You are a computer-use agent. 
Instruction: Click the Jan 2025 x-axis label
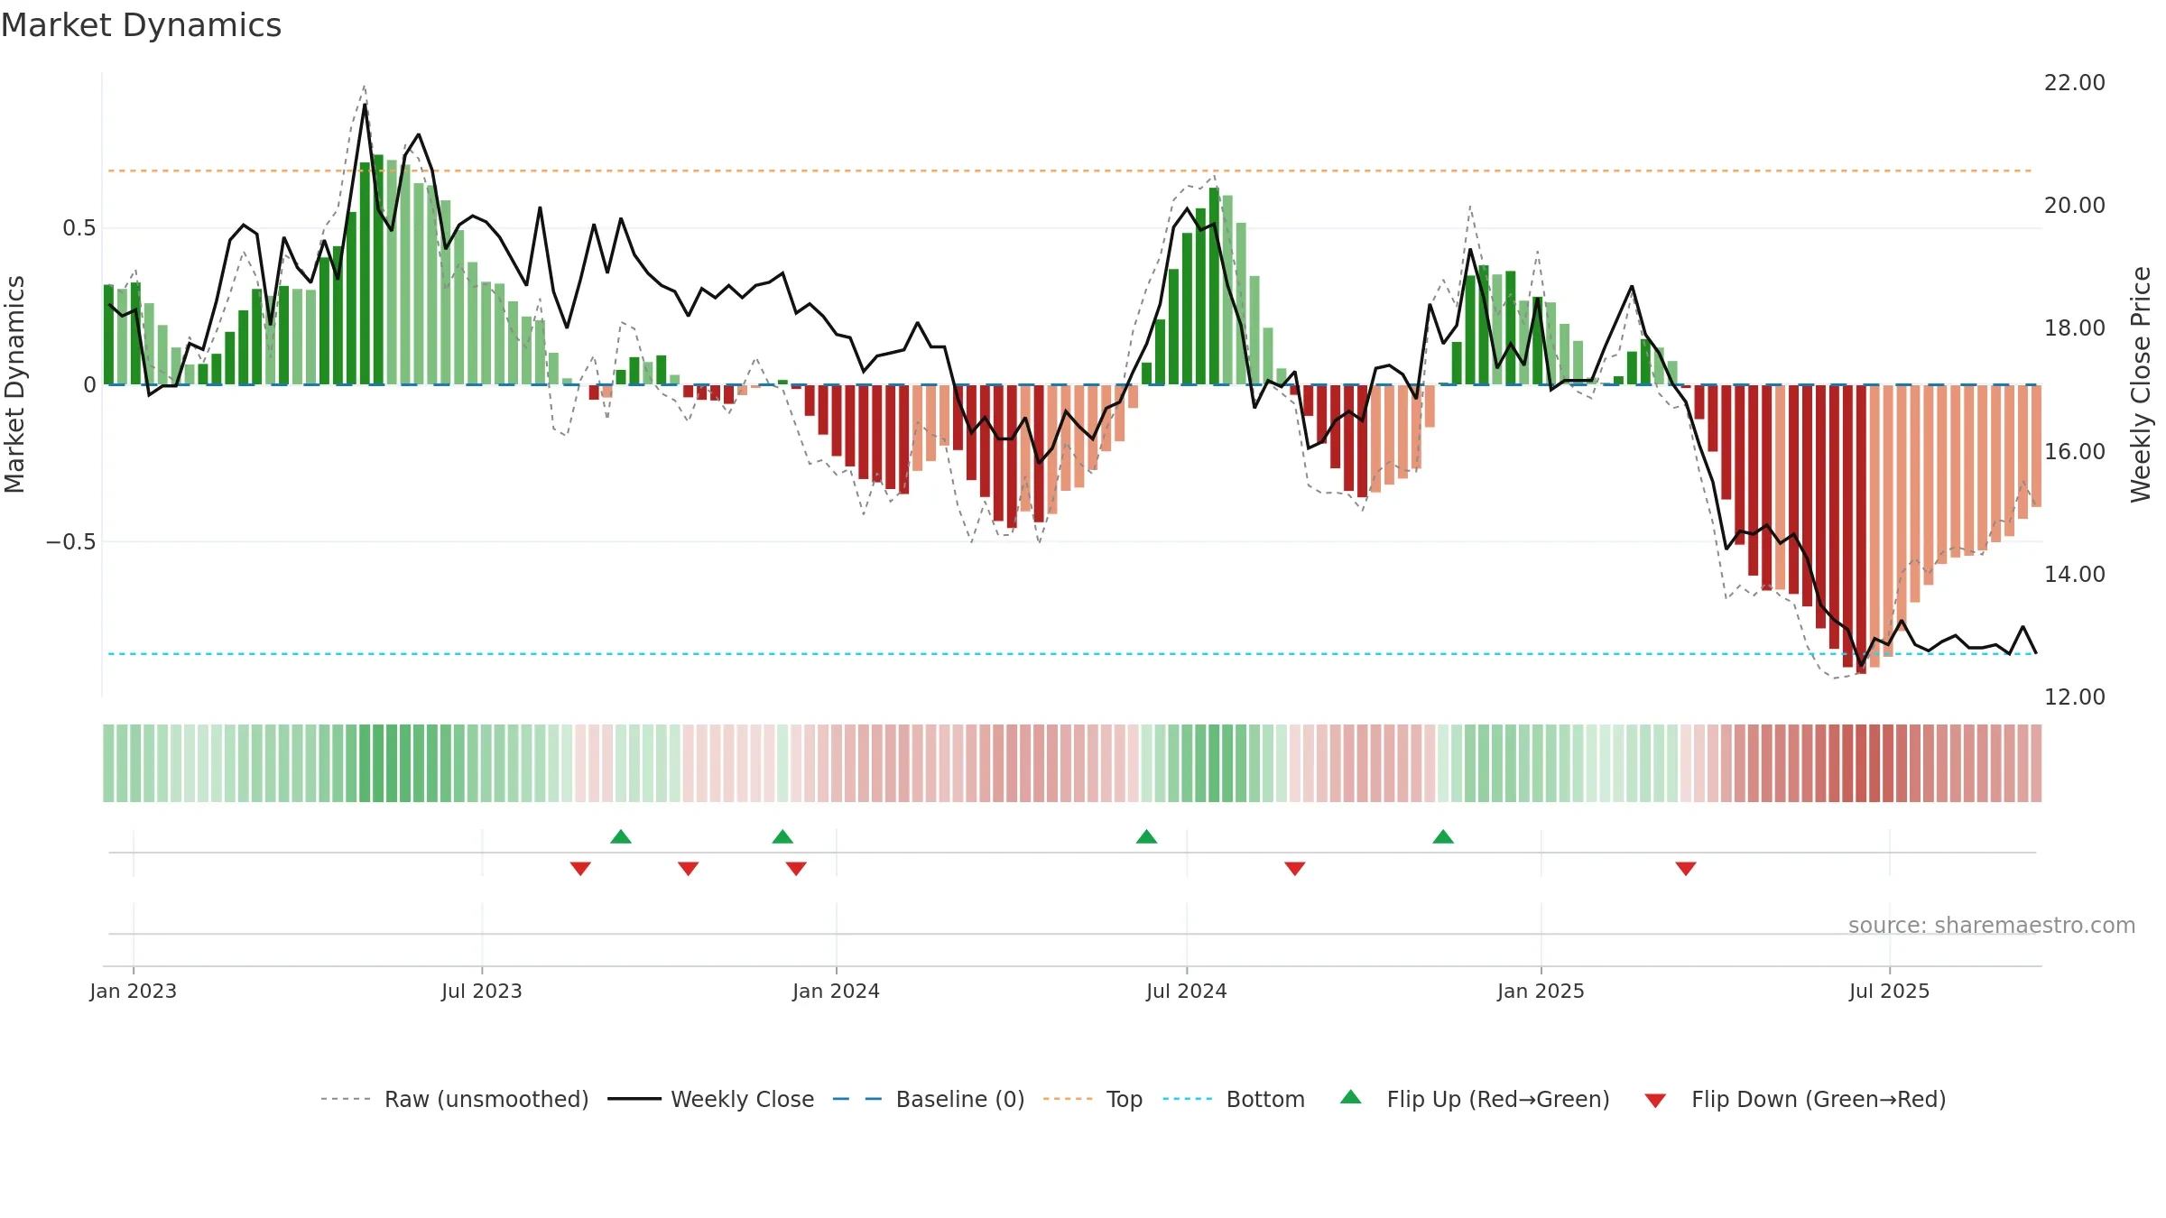tap(1541, 991)
